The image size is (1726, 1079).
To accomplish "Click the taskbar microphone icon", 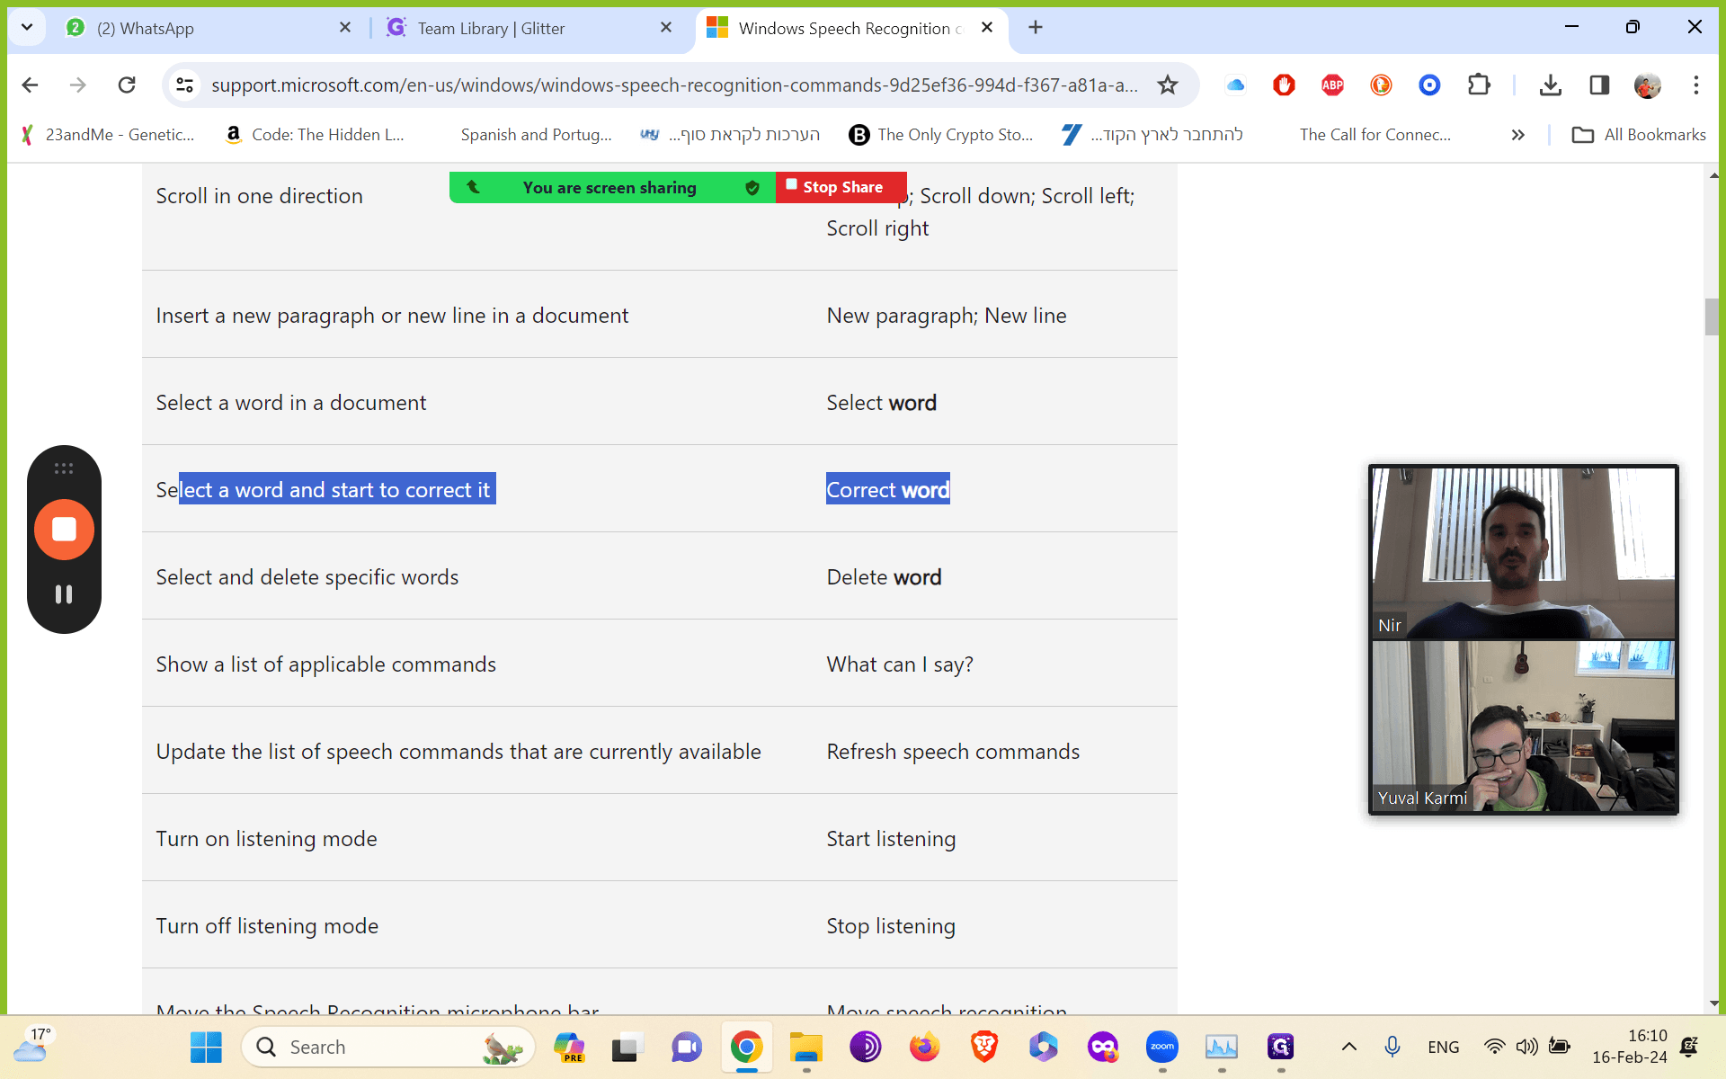I will (x=1392, y=1047).
